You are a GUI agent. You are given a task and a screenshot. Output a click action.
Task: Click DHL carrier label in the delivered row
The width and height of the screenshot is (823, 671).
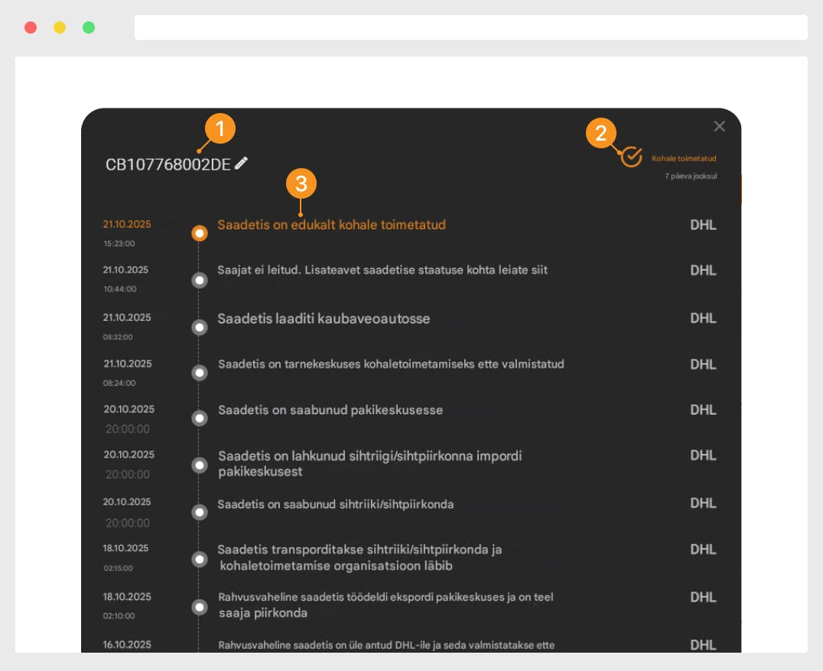tap(703, 225)
